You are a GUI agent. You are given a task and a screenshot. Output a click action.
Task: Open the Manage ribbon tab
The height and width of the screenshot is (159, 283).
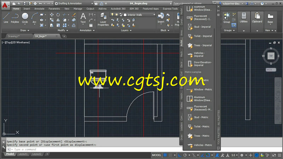coord(78,8)
